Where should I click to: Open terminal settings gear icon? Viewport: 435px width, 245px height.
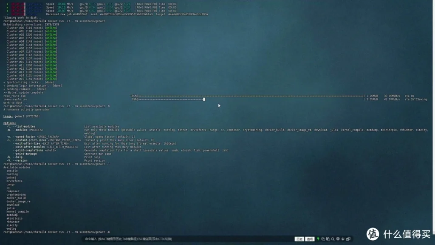[x=338, y=239]
